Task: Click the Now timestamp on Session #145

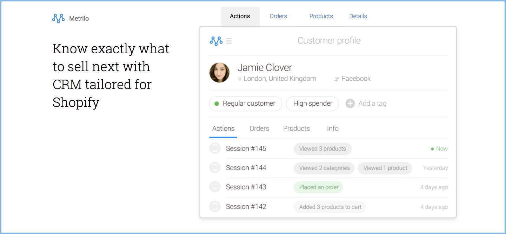Action: (442, 149)
